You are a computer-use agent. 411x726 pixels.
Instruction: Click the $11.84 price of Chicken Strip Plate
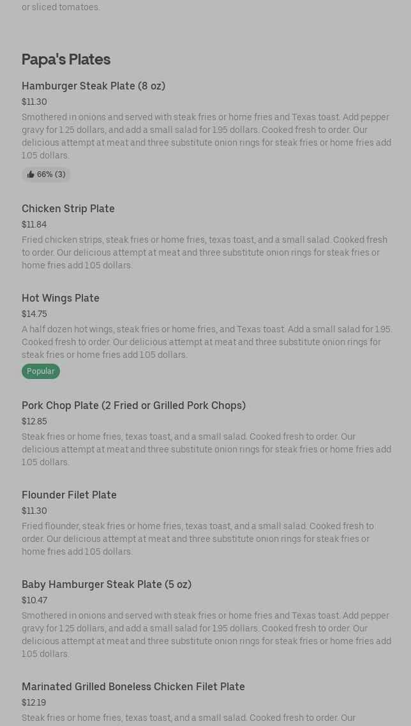pos(34,224)
